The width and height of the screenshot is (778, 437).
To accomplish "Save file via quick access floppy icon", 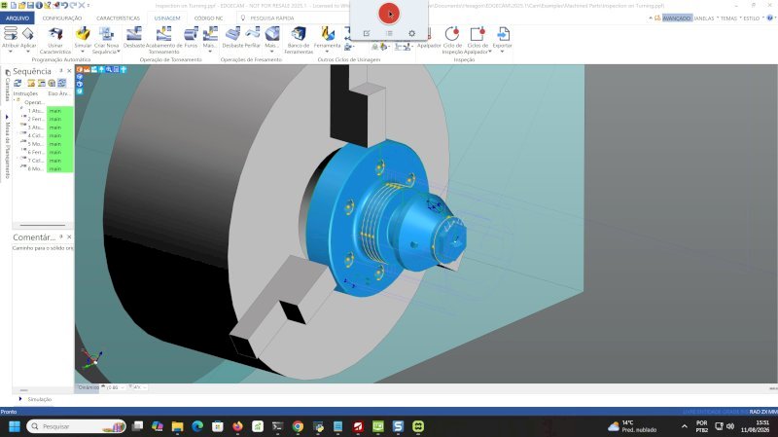I will [x=30, y=5].
